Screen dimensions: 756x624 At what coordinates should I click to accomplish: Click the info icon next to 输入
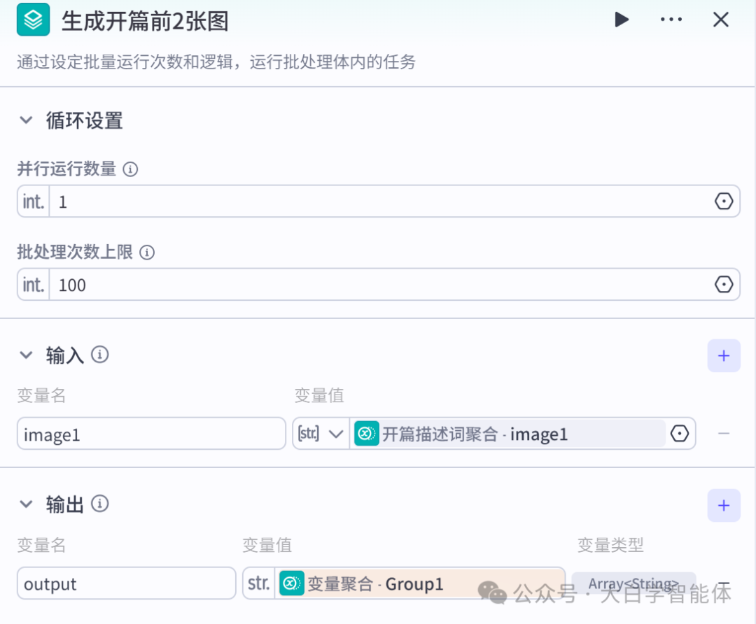[100, 355]
